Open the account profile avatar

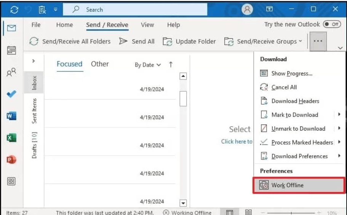247,10
